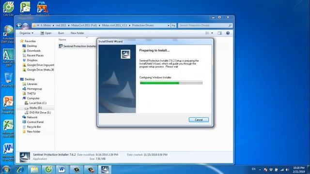Image resolution: width=310 pixels, height=174 pixels.
Task: Open Google Drive (thetu.36 folder
Action: click(38, 70)
